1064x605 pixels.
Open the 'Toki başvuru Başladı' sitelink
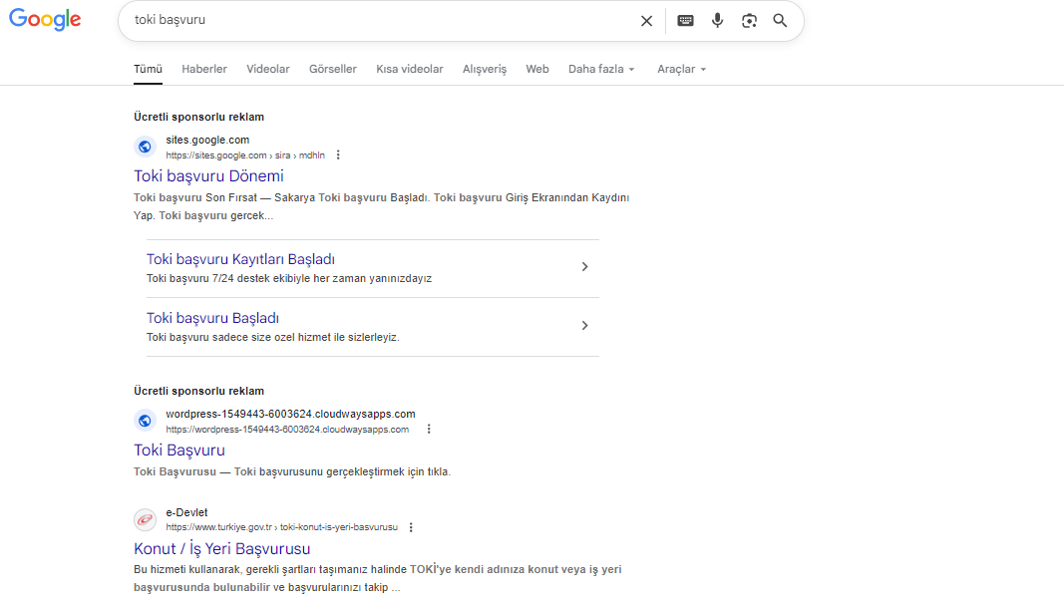point(212,318)
